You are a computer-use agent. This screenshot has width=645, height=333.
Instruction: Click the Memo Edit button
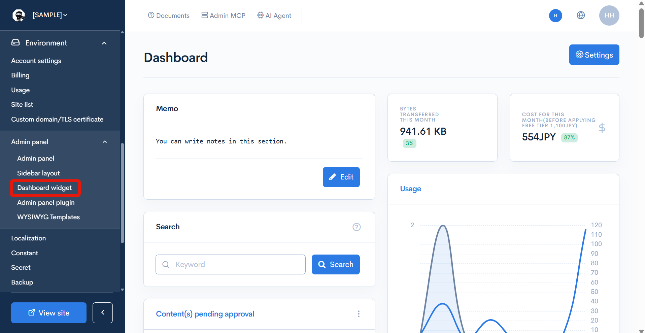click(x=341, y=177)
